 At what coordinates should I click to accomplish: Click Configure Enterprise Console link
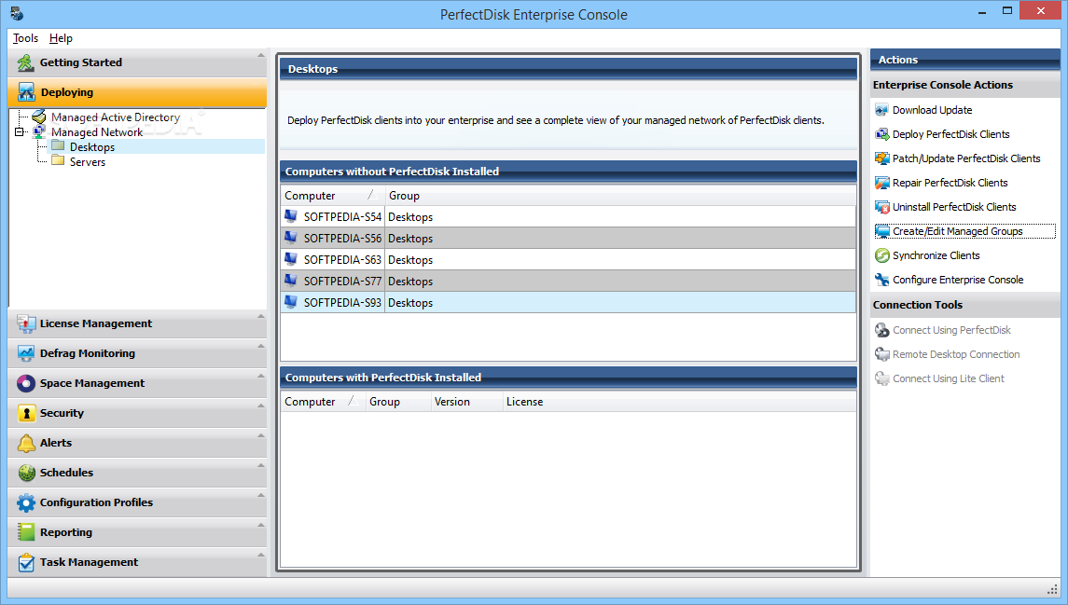(x=958, y=280)
